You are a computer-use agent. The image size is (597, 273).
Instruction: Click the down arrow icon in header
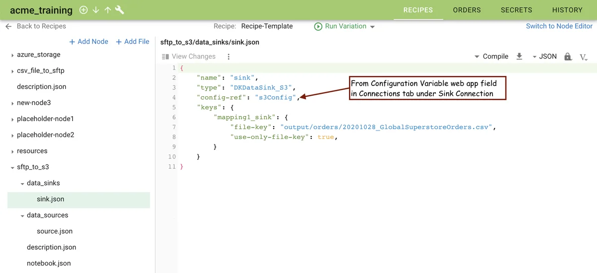click(96, 10)
